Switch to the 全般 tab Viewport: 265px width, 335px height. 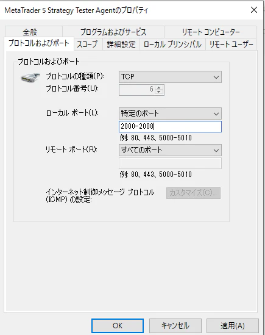pos(34,32)
